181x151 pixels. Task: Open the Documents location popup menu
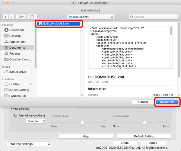91,17
